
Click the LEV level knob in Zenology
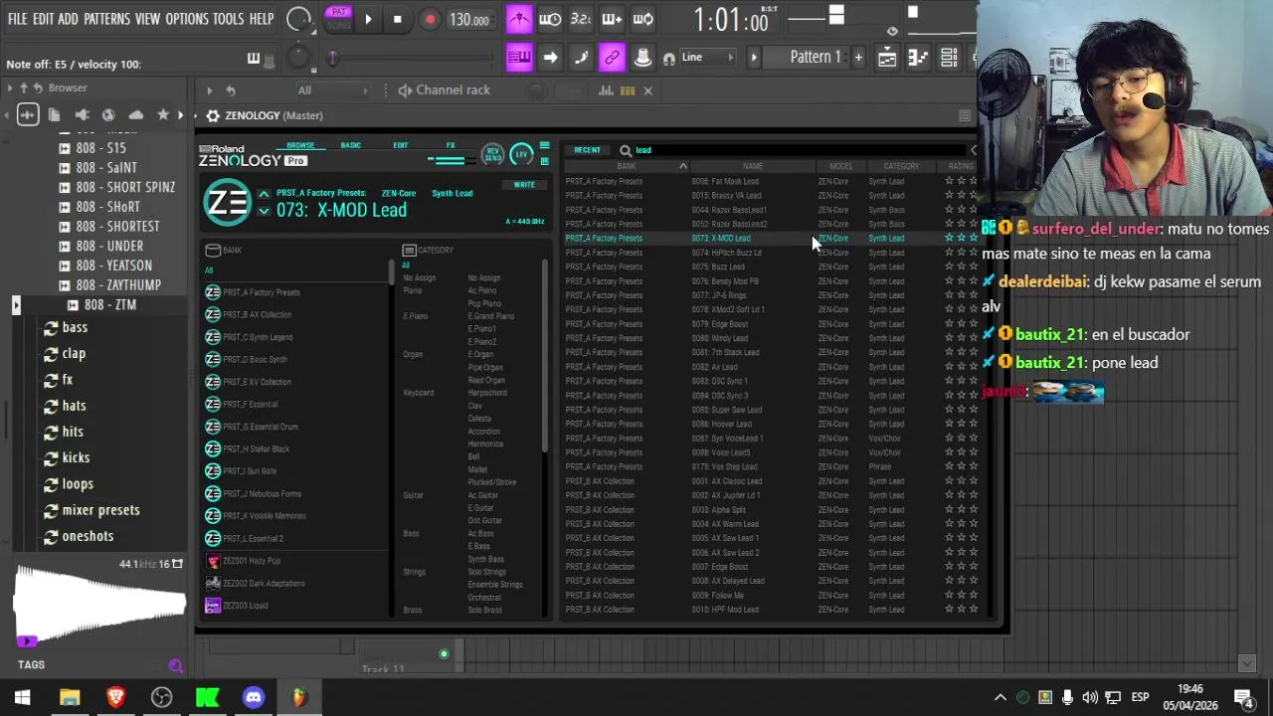click(521, 154)
